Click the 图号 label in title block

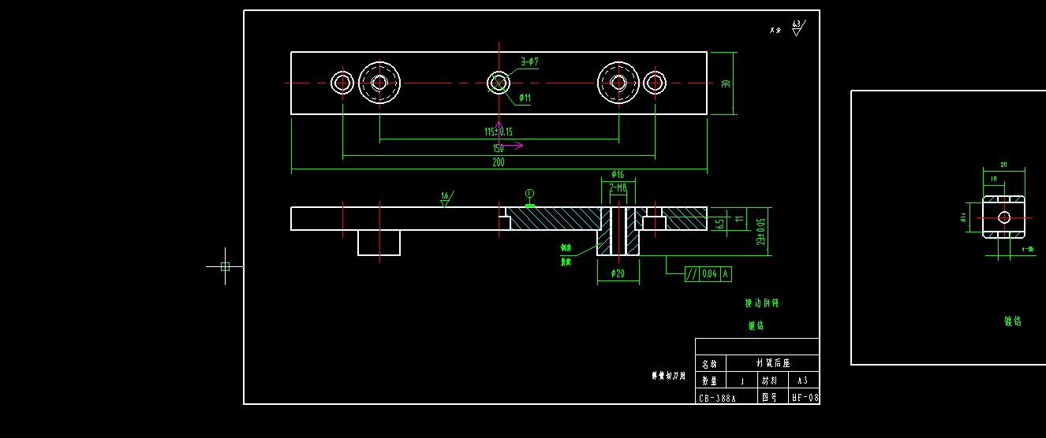click(x=769, y=398)
